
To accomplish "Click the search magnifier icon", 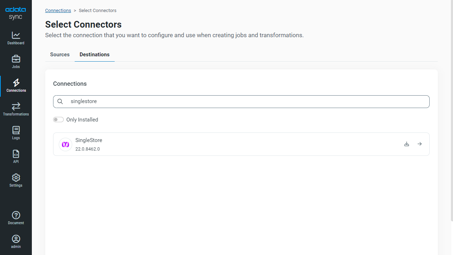I will 60,102.
